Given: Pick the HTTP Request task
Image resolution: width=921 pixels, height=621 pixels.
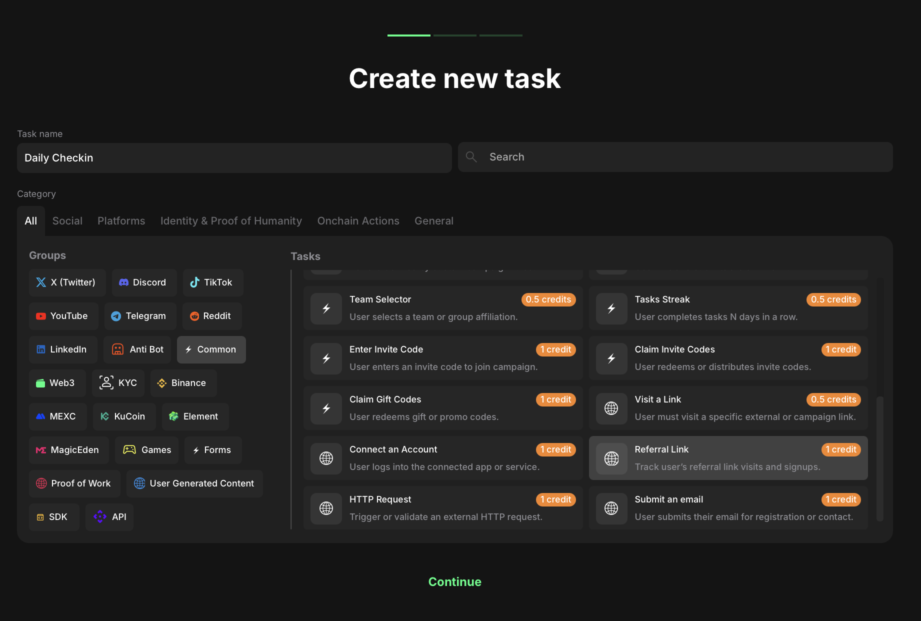Looking at the screenshot, I should point(443,508).
